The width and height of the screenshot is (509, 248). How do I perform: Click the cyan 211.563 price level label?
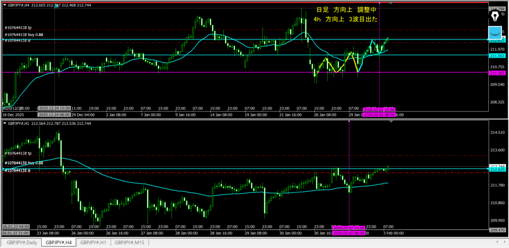pos(497,56)
